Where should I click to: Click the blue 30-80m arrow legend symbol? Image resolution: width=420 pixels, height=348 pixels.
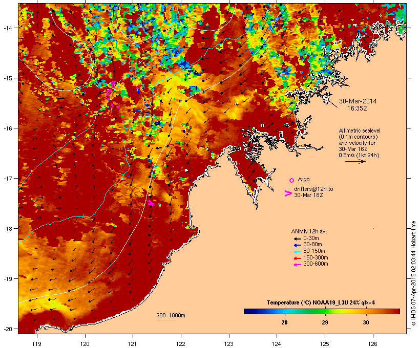[297, 245]
